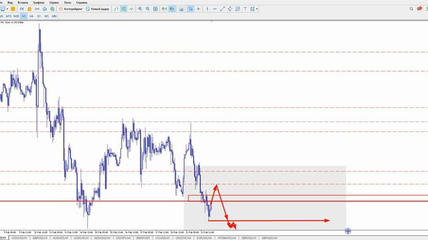Expand the New Chart dropdown arrow
Viewport: 428px width, 240px height.
(7, 9)
